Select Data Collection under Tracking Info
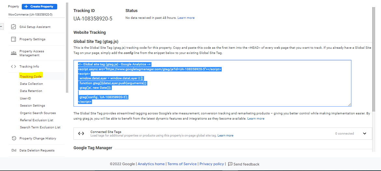The height and width of the screenshot is (171, 381). point(31,84)
